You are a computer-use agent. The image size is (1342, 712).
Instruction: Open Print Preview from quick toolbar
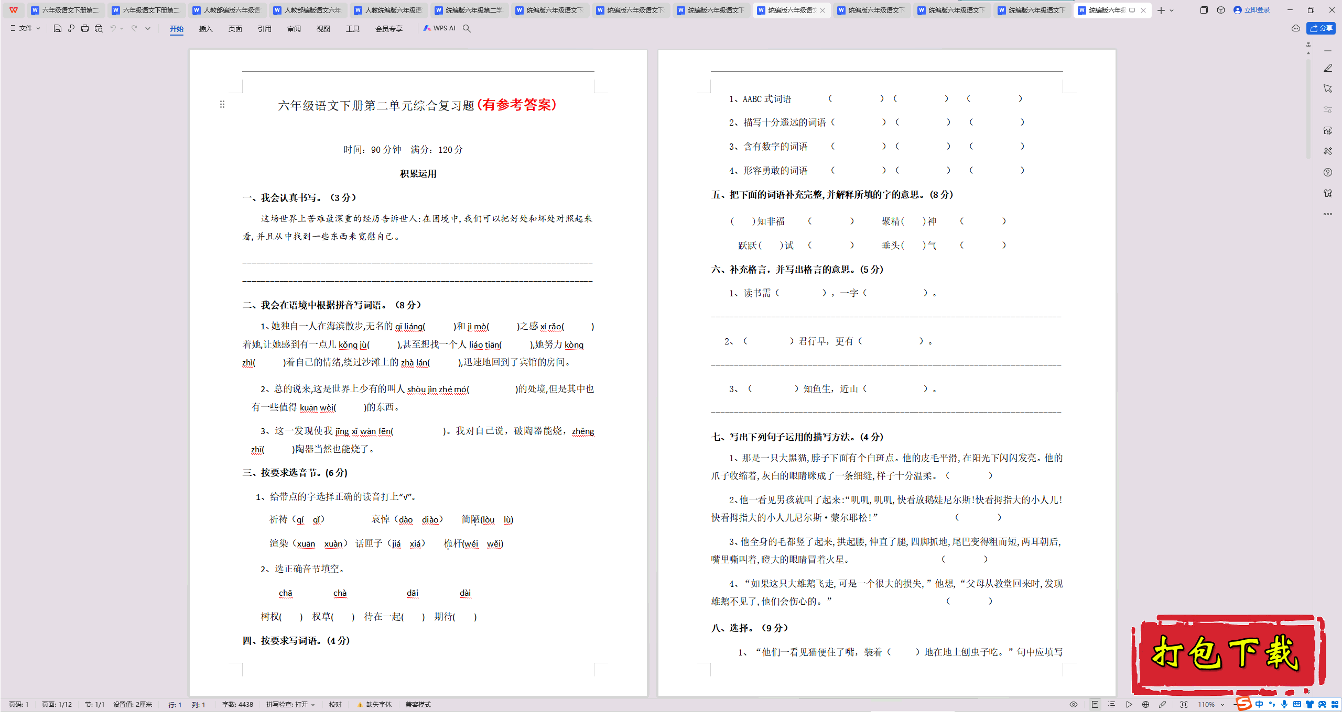99,28
